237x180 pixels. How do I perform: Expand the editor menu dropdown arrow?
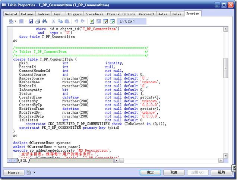[x=15, y=21]
